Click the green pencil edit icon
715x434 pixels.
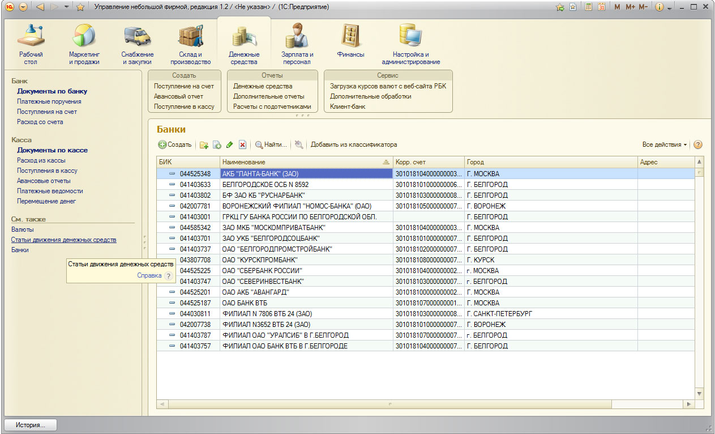tap(229, 145)
